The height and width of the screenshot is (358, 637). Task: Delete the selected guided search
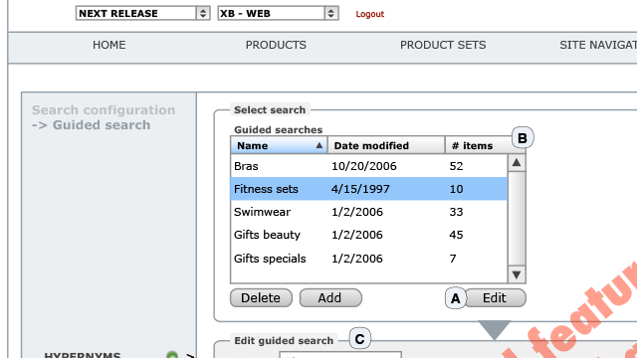[261, 298]
